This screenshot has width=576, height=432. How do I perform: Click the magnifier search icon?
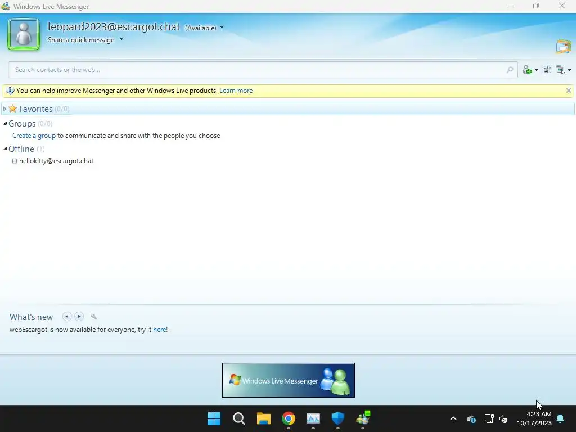[x=510, y=70]
